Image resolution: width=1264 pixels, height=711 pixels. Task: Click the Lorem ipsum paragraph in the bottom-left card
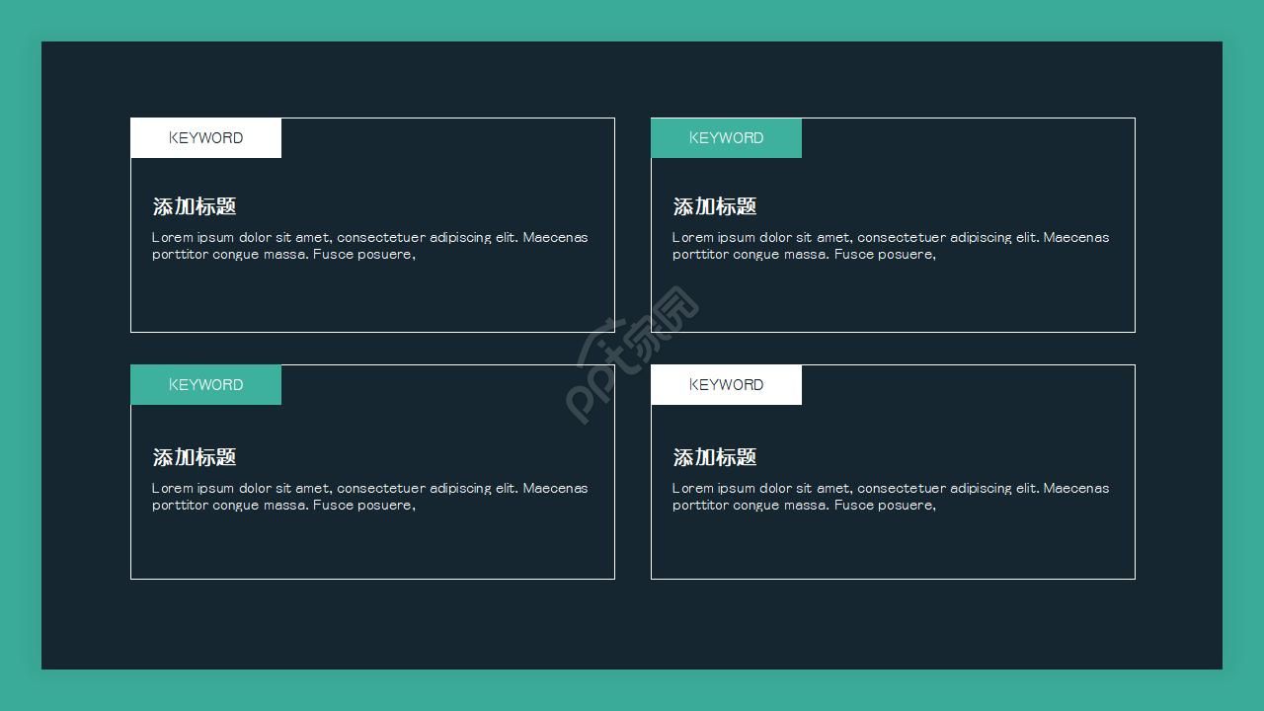click(370, 497)
